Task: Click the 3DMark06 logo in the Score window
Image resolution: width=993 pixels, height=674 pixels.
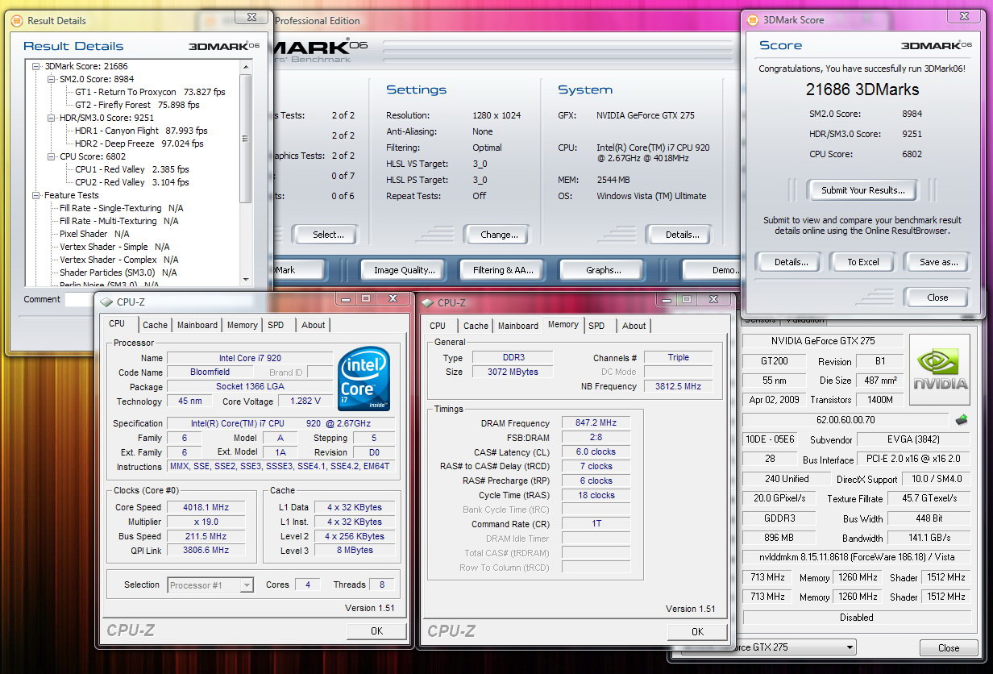Action: 936,46
